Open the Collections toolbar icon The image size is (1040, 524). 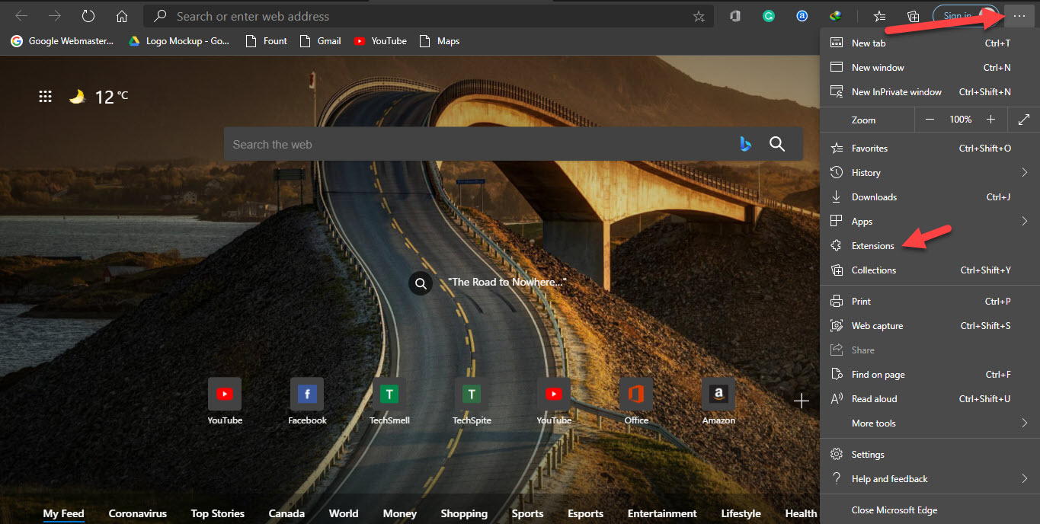click(913, 16)
